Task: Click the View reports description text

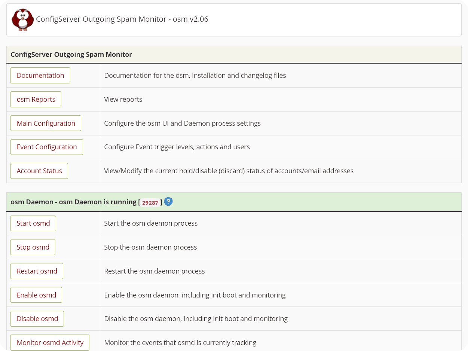Action: (123, 100)
